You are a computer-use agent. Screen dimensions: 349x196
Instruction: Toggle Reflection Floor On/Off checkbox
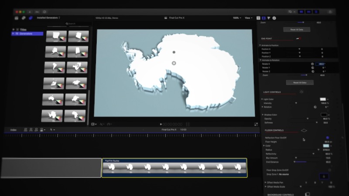328,138
